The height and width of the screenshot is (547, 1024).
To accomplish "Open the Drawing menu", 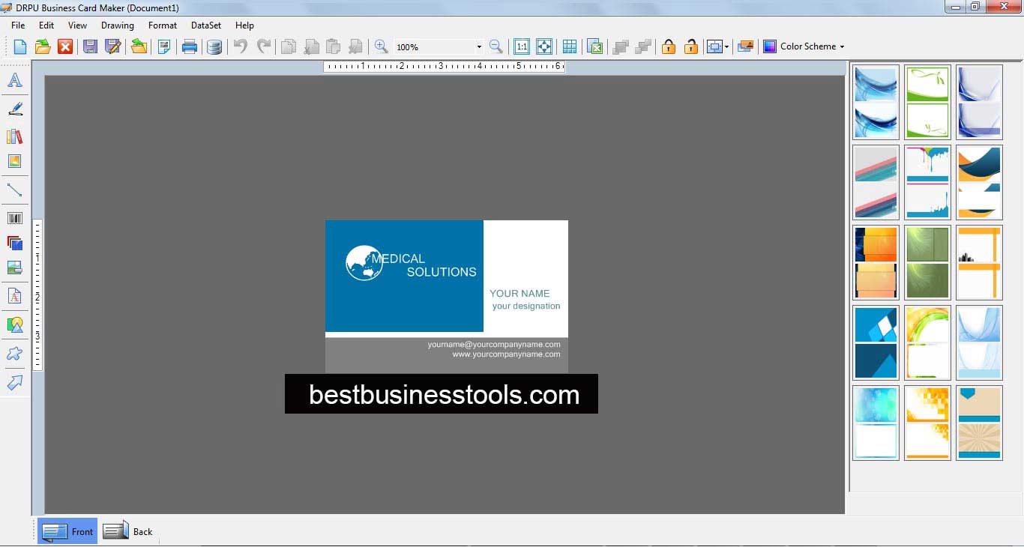I will (117, 25).
